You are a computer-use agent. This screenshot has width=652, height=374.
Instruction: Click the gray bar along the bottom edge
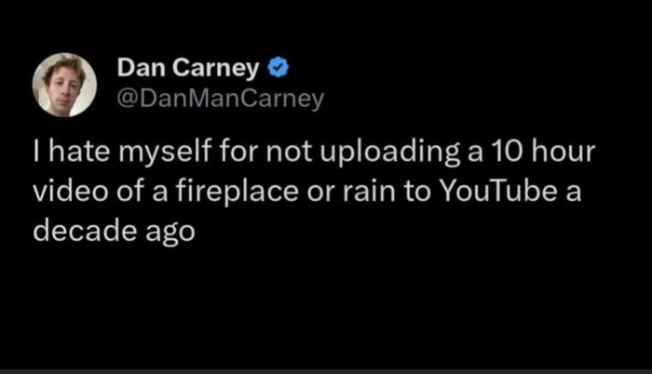click(x=326, y=370)
